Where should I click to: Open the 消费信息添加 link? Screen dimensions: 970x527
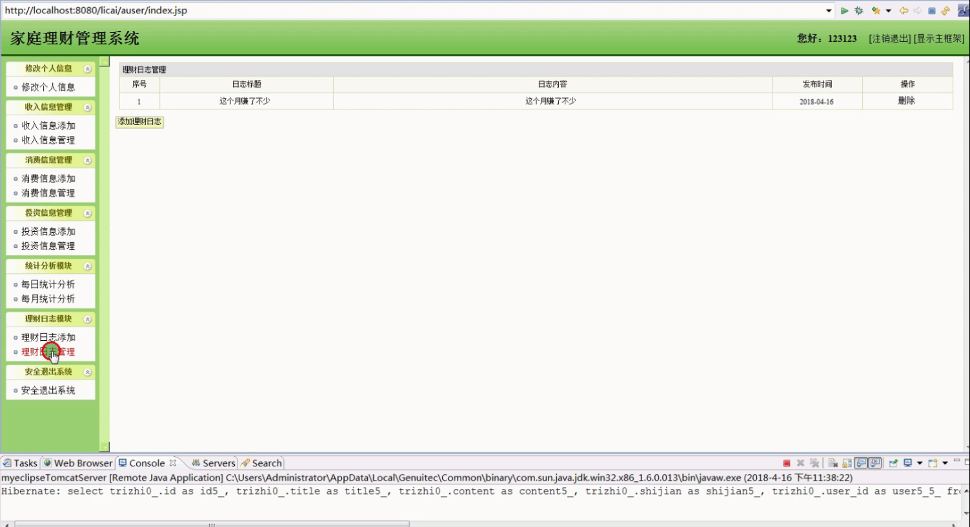click(48, 178)
